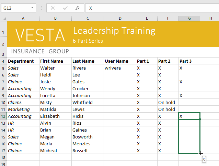Select column D header

point(120,18)
